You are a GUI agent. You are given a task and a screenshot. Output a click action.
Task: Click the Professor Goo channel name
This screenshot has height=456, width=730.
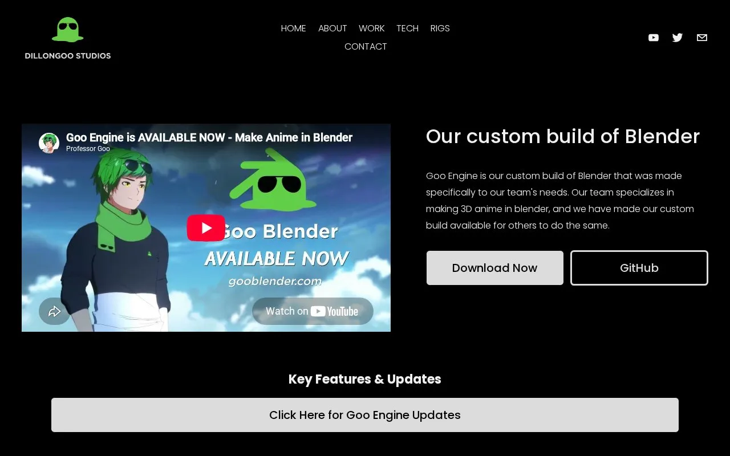coord(88,149)
